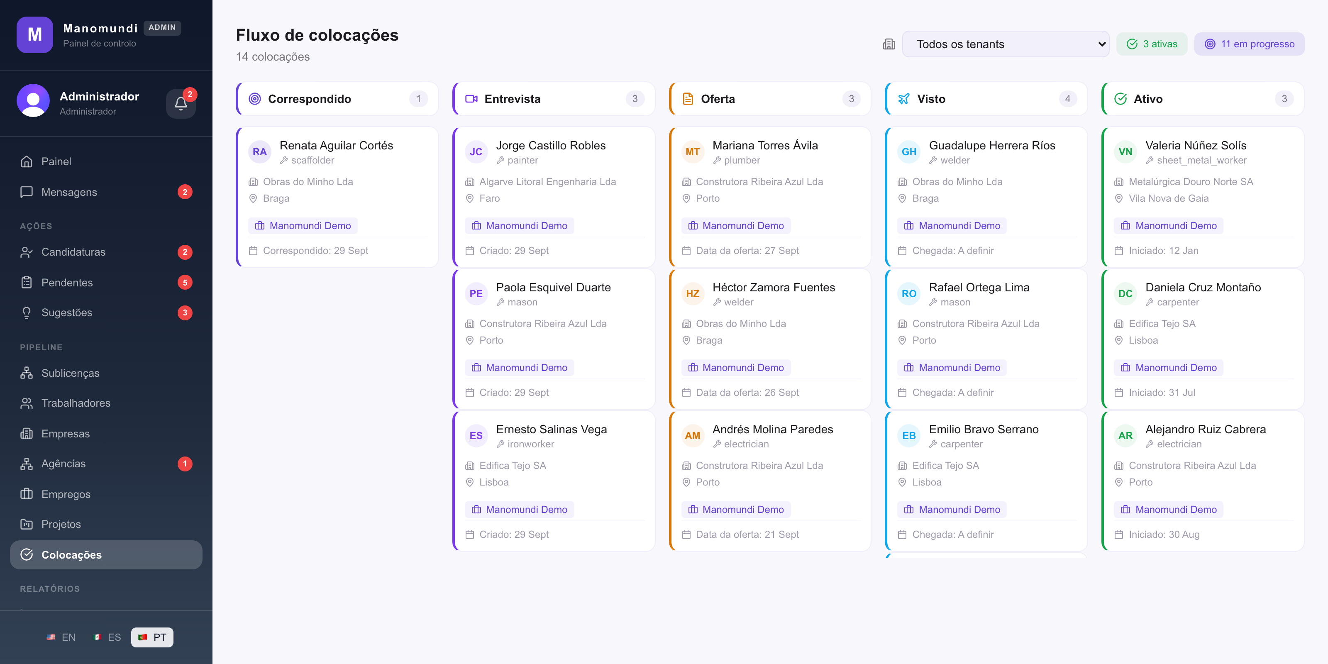Open Empresas in the sidebar
Image resolution: width=1328 pixels, height=664 pixels.
tap(106, 434)
